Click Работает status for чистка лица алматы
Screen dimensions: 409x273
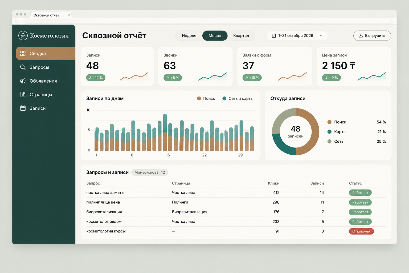(360, 192)
